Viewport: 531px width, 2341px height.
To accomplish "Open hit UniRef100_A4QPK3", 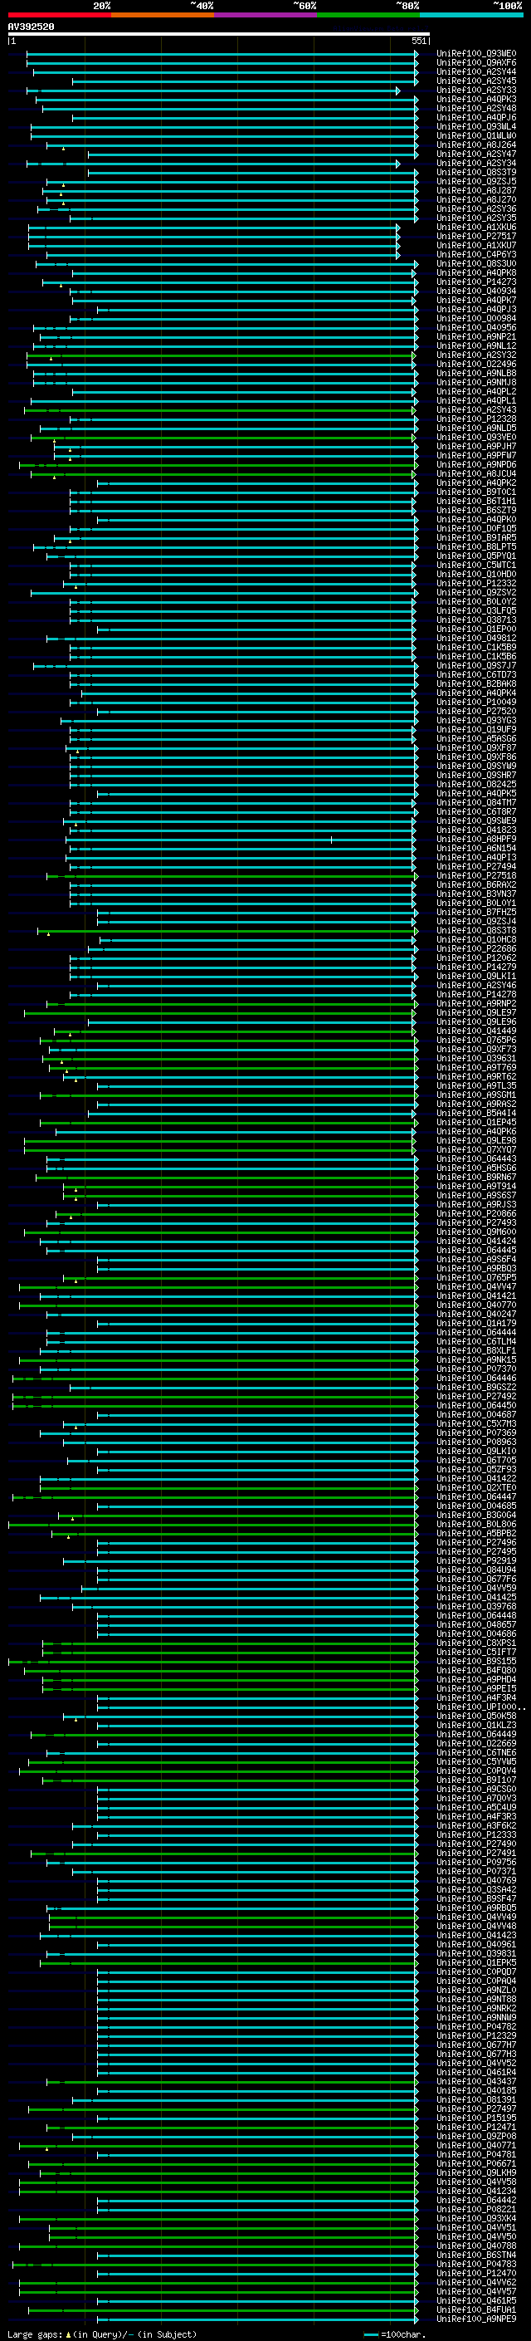I will pos(476,99).
